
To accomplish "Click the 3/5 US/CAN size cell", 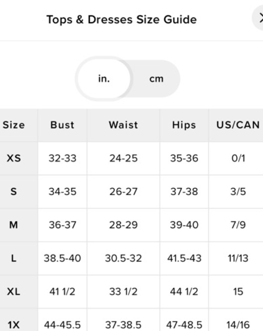I will 238,192.
